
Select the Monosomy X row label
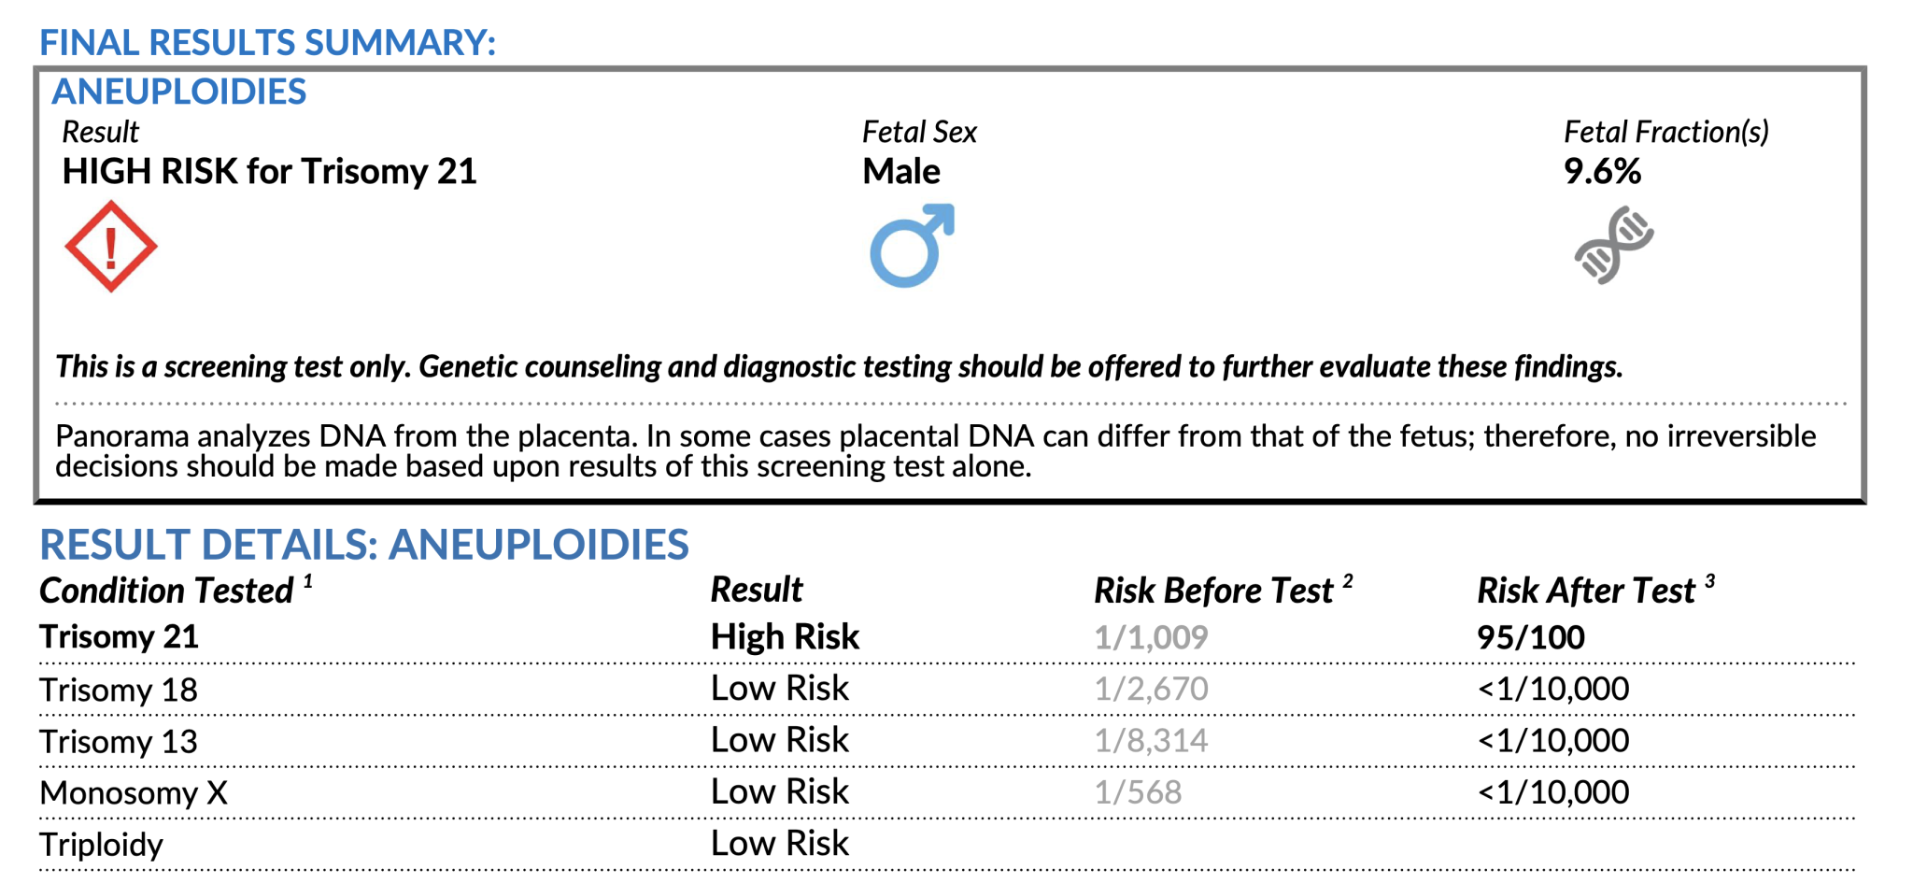point(134,793)
